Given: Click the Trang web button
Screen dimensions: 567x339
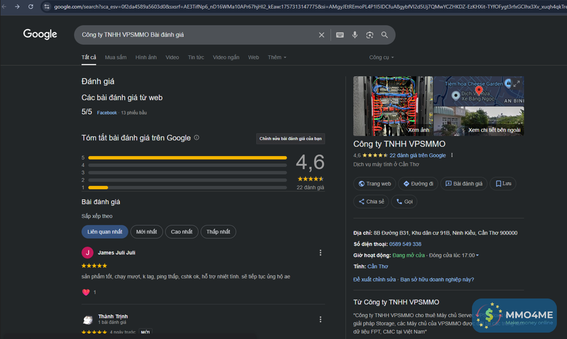Looking at the screenshot, I should click(375, 184).
